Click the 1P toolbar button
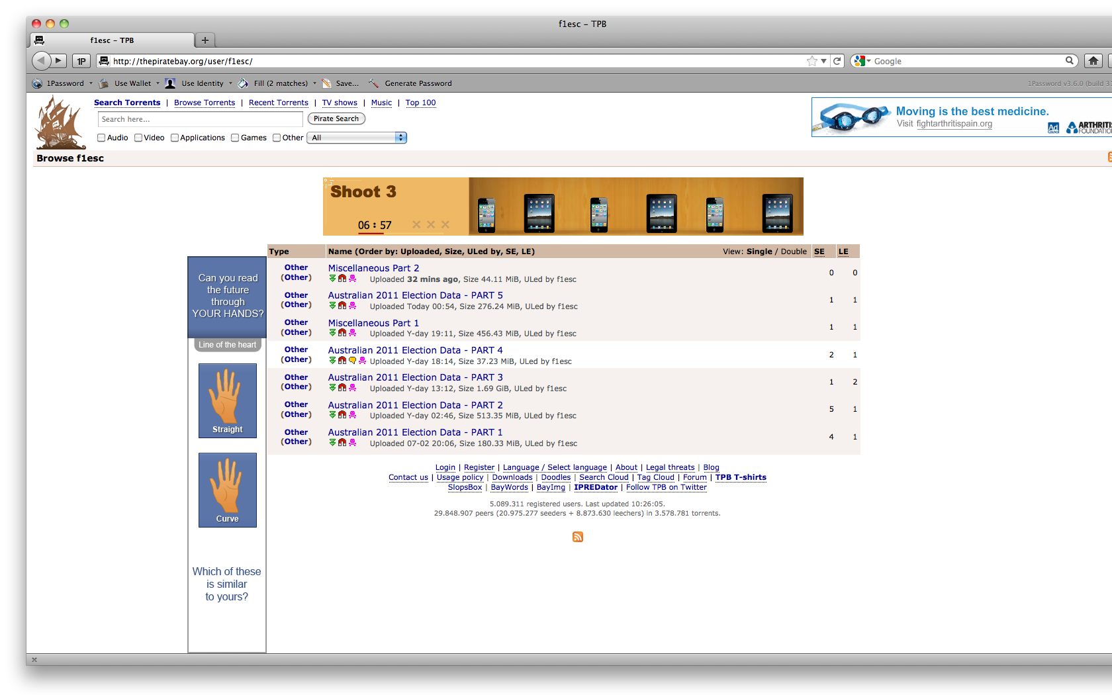 pyautogui.click(x=81, y=61)
